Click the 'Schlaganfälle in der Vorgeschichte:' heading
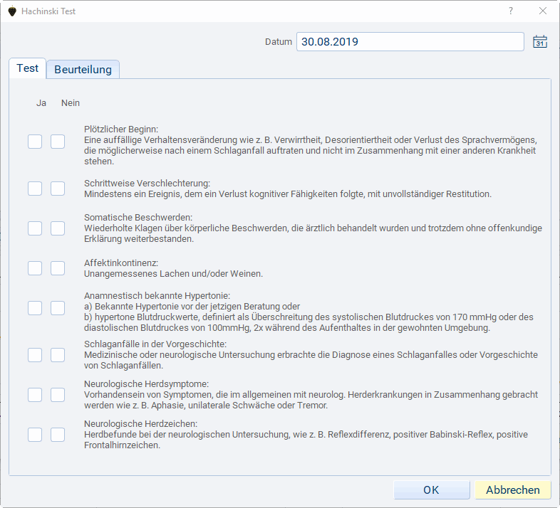This screenshot has width=560, height=508. pyautogui.click(x=155, y=344)
